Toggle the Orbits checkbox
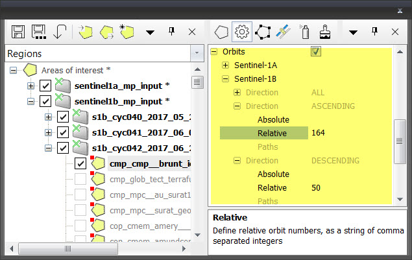 pyautogui.click(x=316, y=51)
